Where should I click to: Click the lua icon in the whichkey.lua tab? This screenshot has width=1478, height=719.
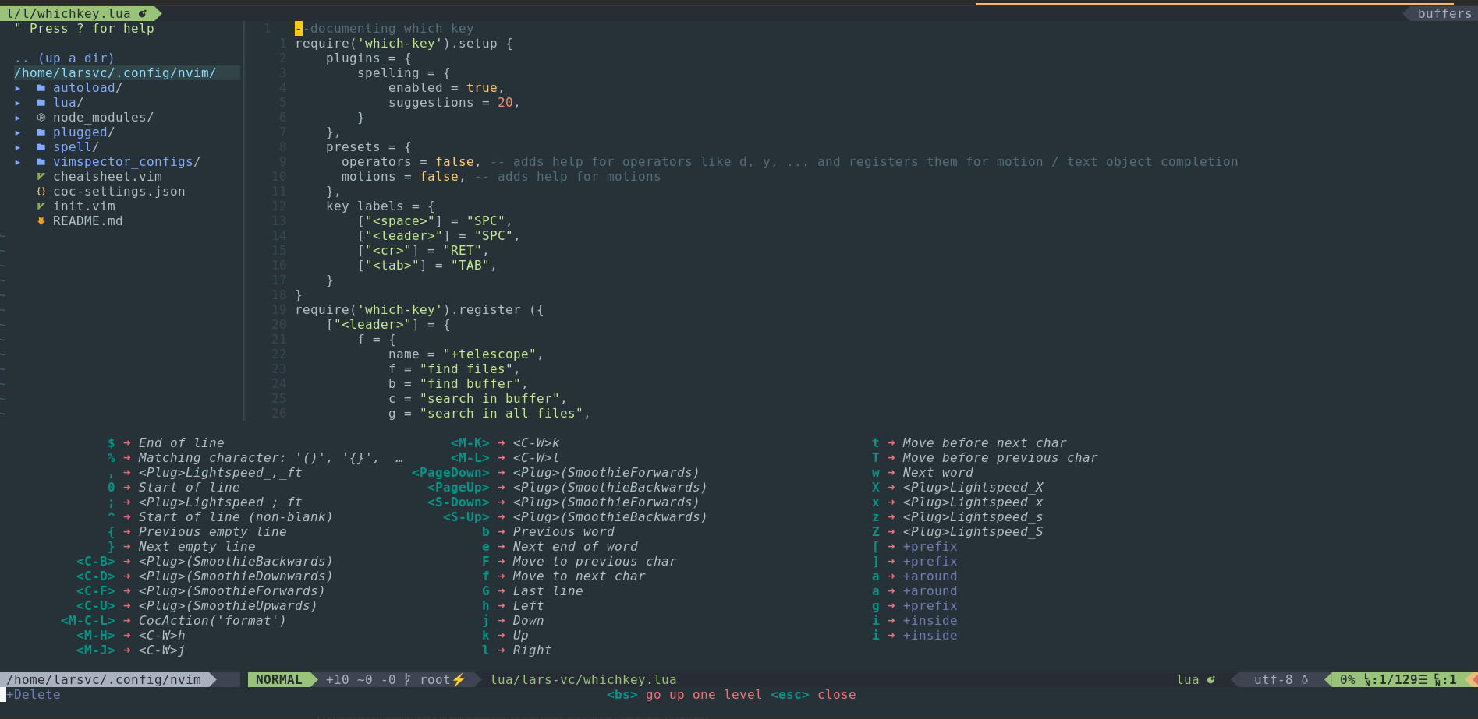143,13
